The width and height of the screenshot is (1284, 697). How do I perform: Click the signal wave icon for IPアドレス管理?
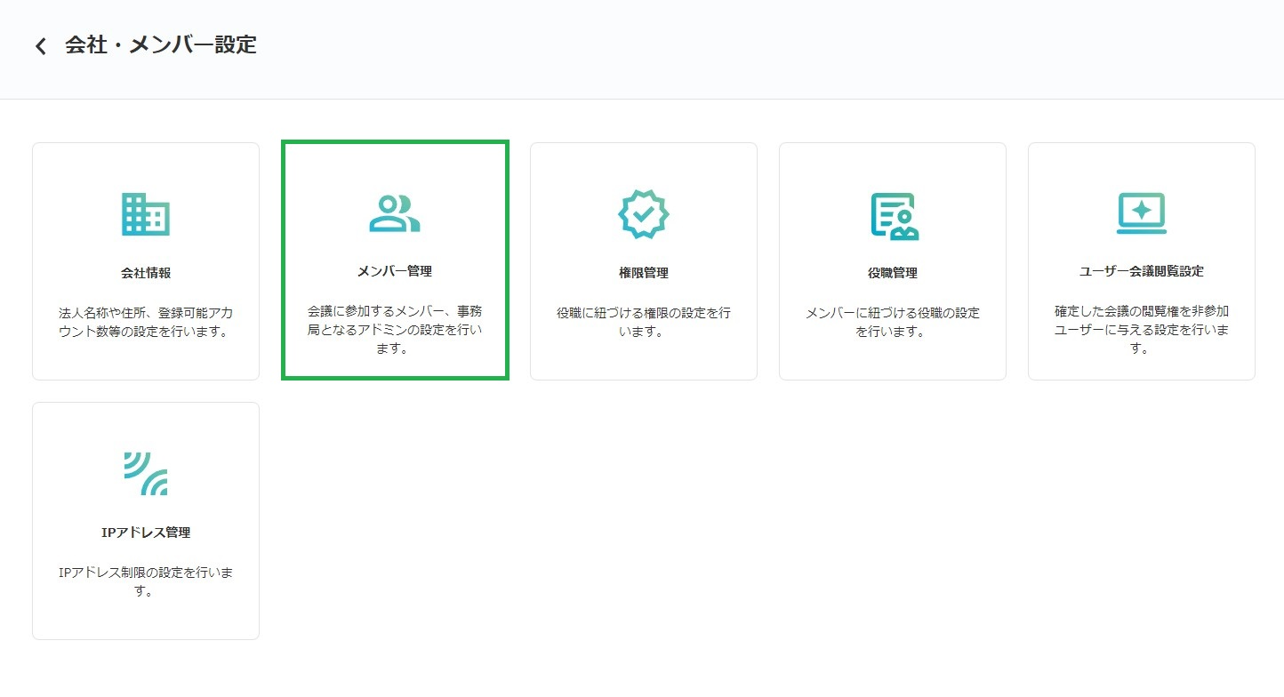(146, 474)
